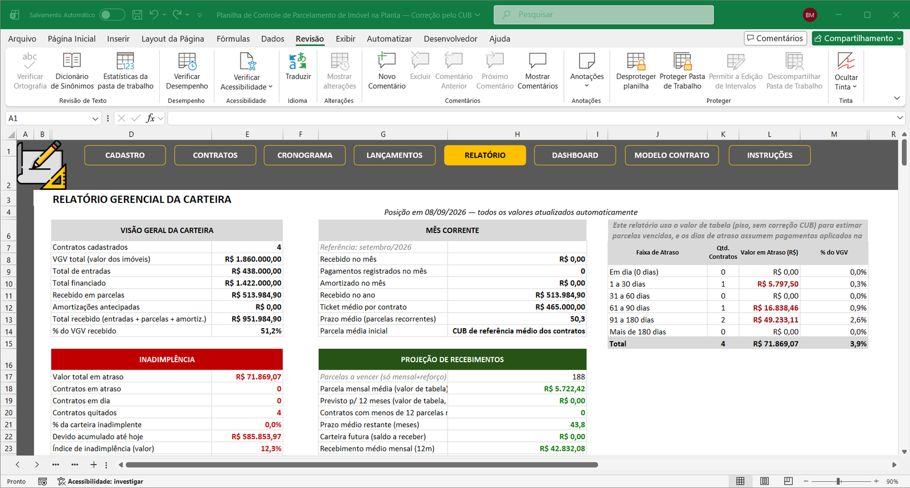Switch to Normal view in status bar

pos(740,481)
